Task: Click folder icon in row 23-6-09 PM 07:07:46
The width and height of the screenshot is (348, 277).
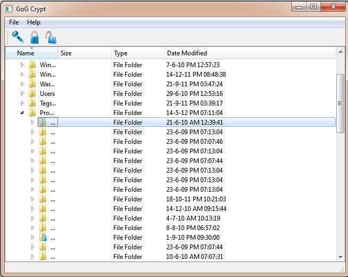Action: pyautogui.click(x=43, y=142)
